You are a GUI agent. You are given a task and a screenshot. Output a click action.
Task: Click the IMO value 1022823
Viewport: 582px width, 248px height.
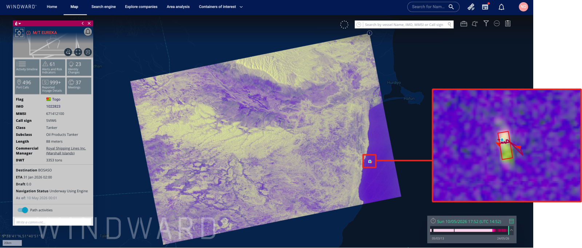[53, 107]
